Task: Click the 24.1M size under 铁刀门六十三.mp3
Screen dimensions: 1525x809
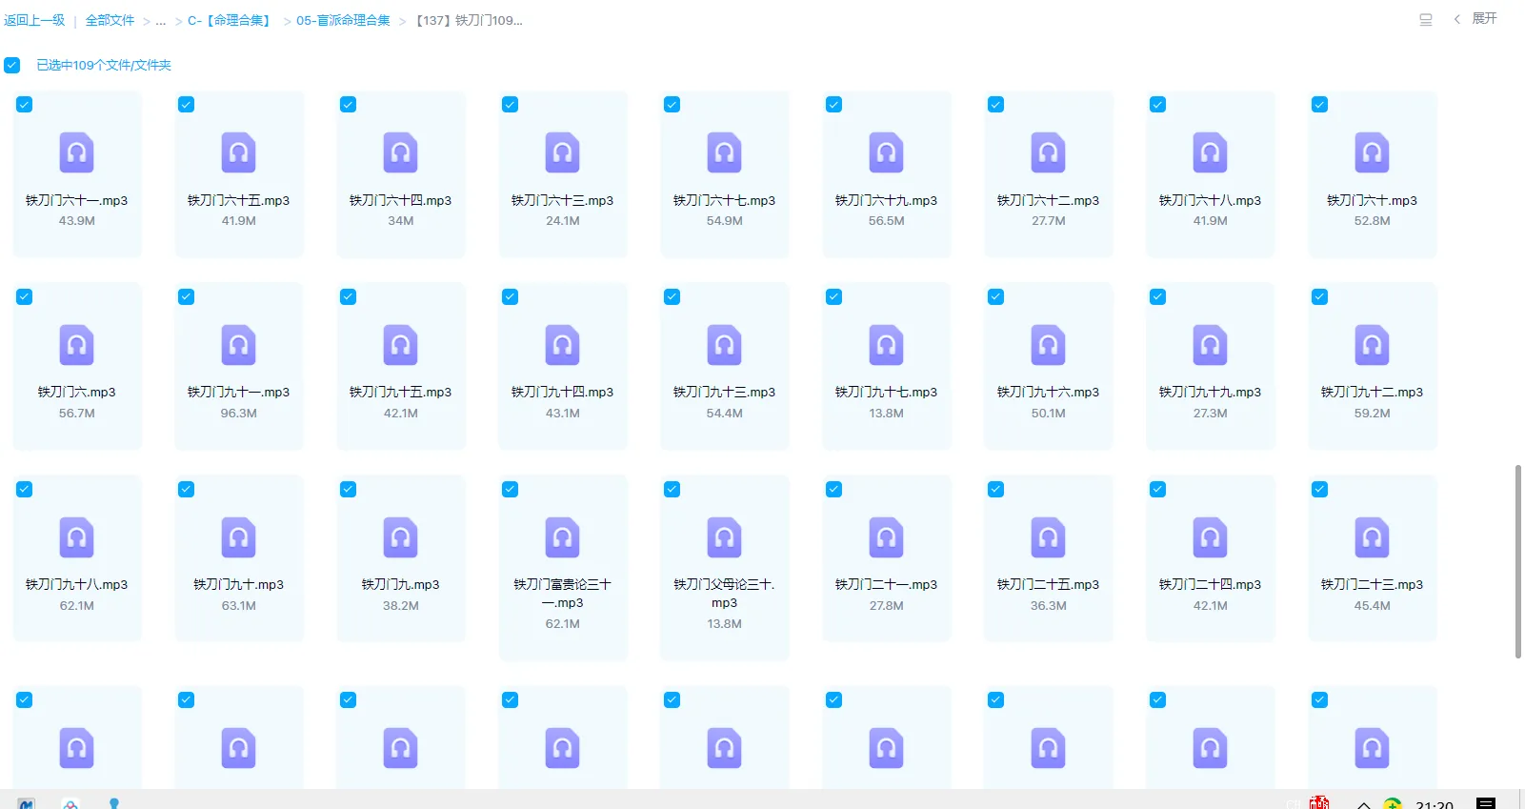Action: coord(563,221)
